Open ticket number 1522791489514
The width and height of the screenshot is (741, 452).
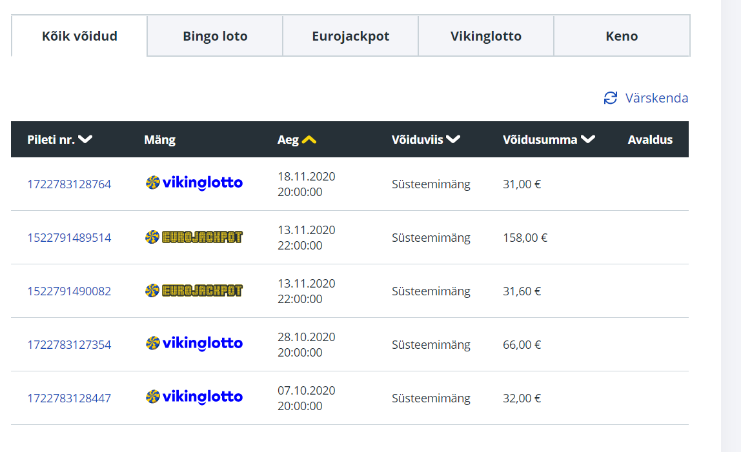[69, 238]
